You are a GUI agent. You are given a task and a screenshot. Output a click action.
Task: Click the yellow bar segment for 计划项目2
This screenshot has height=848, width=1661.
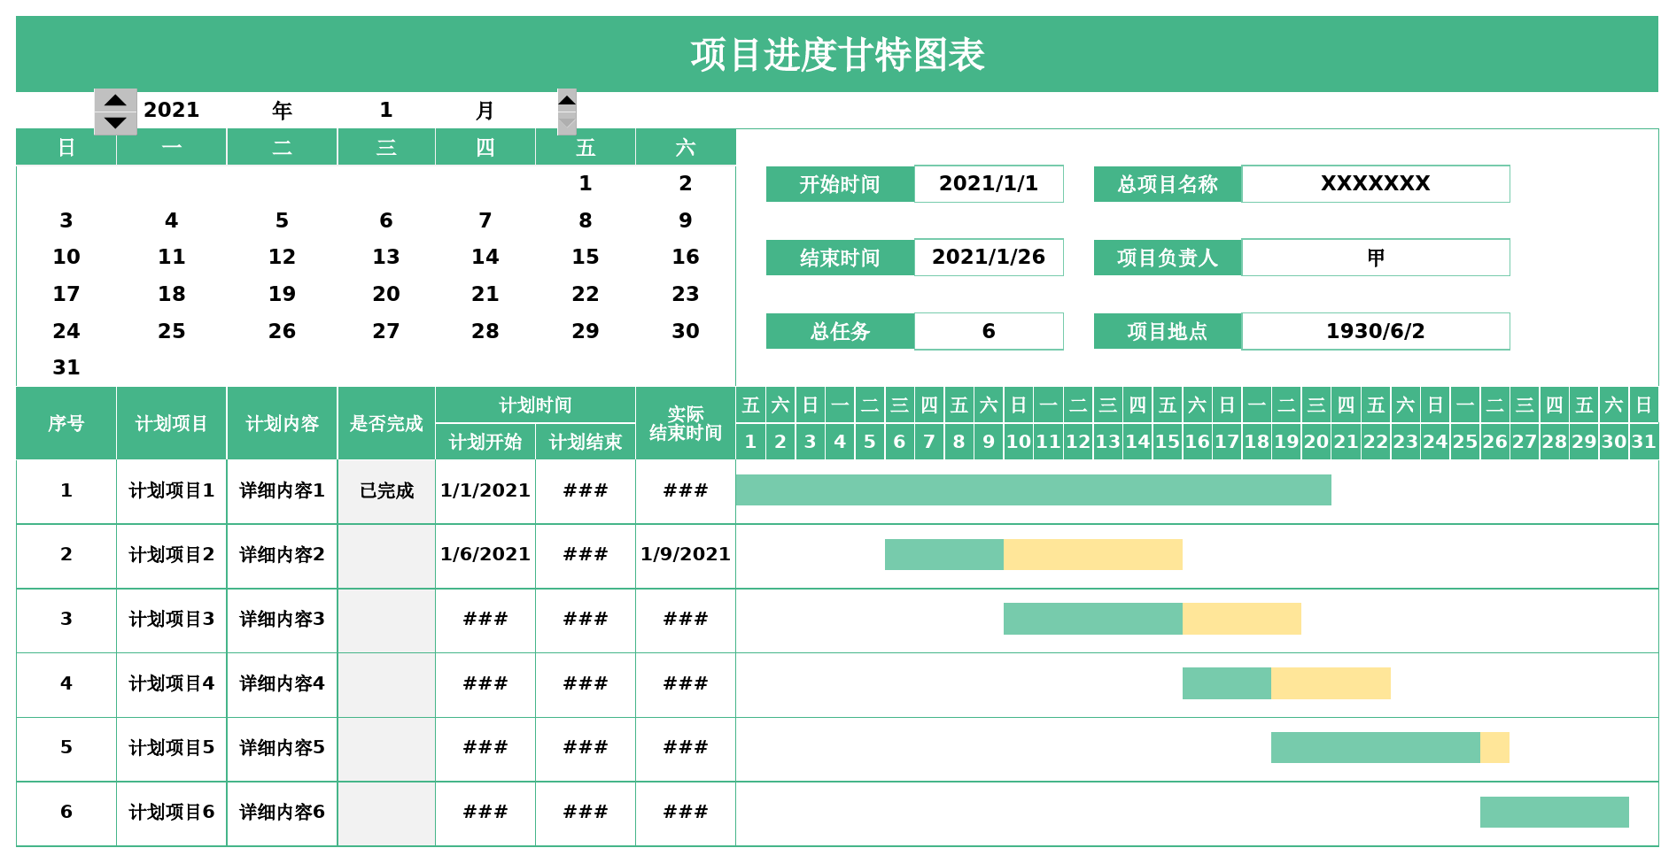1093,555
